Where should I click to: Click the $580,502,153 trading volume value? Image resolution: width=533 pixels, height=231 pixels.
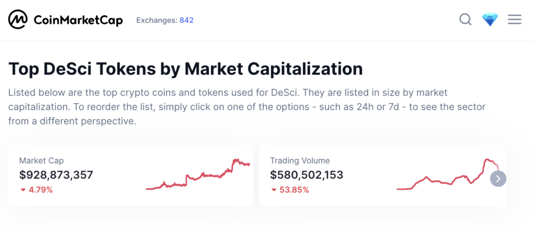[x=307, y=175]
